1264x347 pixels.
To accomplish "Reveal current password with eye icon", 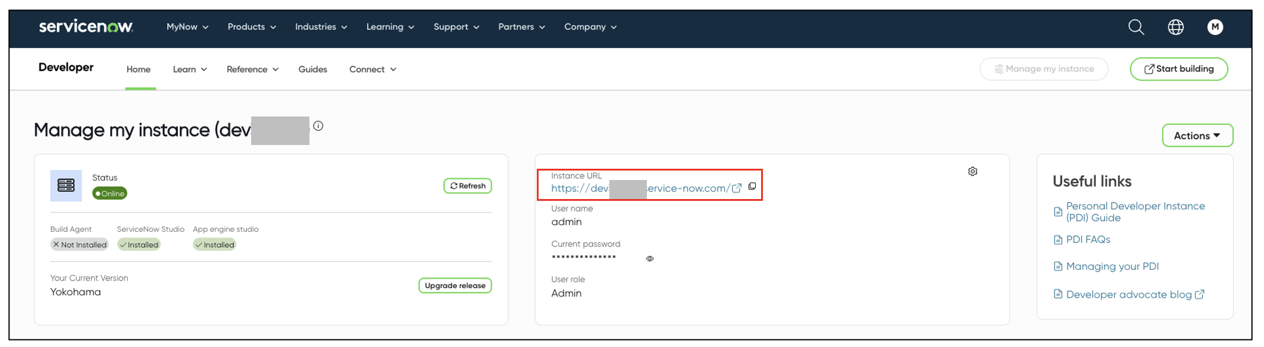I will (650, 258).
